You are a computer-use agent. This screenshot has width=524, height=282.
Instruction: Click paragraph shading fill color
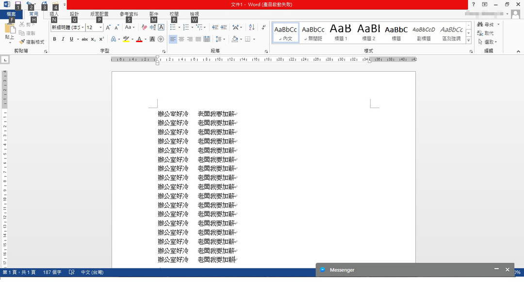pyautogui.click(x=235, y=39)
